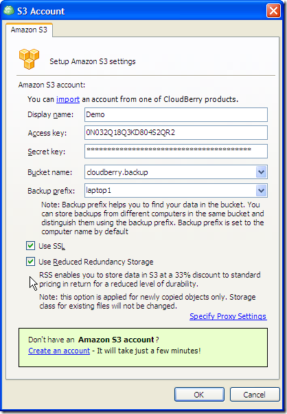
Task: Click the Use SSL label text
Action: point(51,246)
